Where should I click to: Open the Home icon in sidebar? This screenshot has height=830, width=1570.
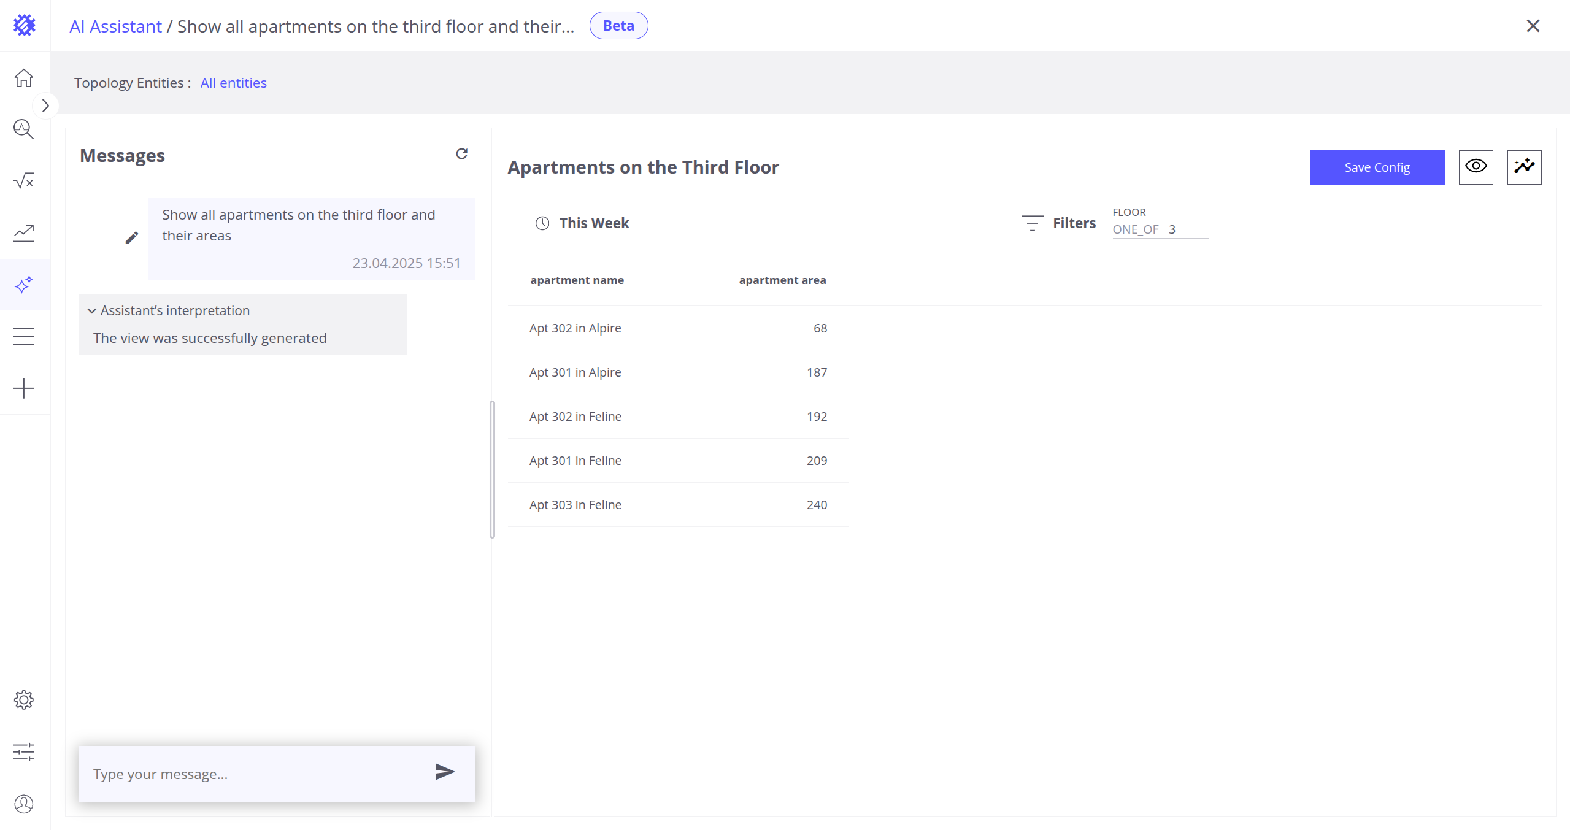[x=24, y=78]
